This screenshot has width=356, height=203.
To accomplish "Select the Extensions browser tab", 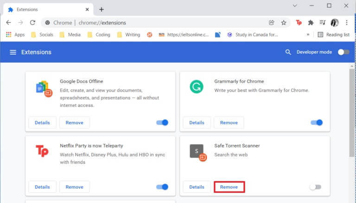I will [x=48, y=10].
